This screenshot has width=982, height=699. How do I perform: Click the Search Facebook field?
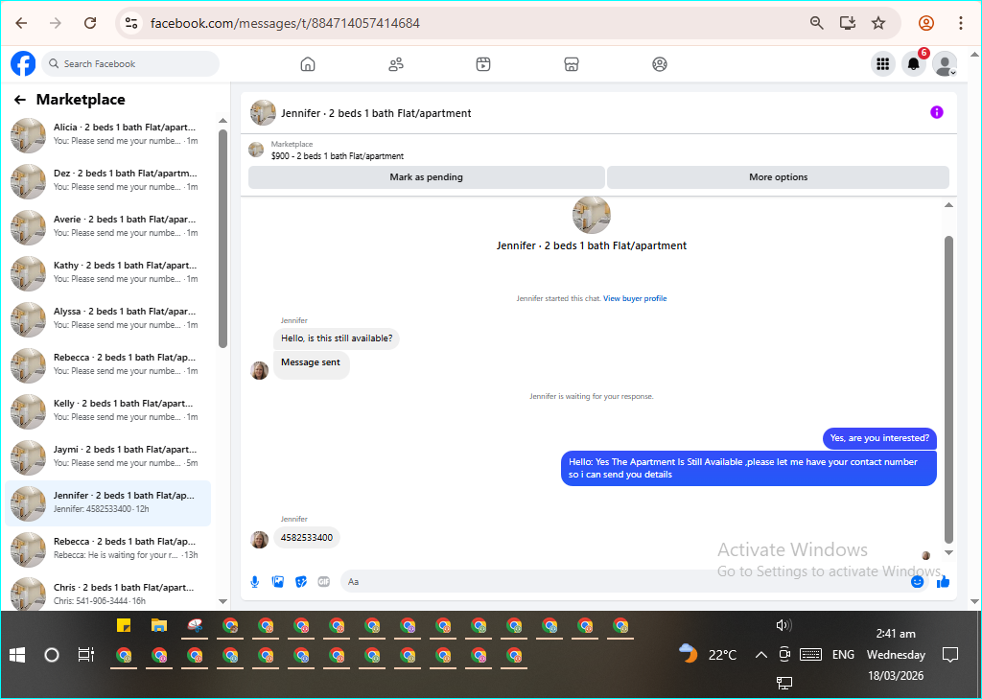[130, 64]
